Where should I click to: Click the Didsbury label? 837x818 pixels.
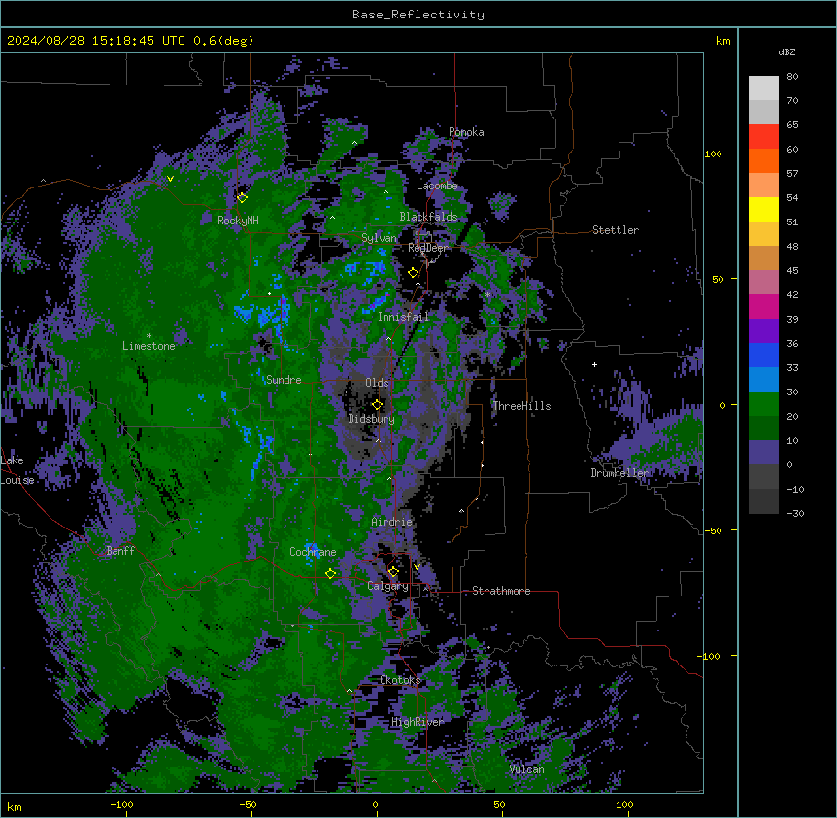[371, 419]
